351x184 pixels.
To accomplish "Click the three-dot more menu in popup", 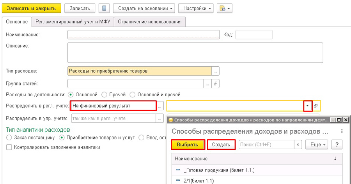I will pyautogui.click(x=342, y=131).
